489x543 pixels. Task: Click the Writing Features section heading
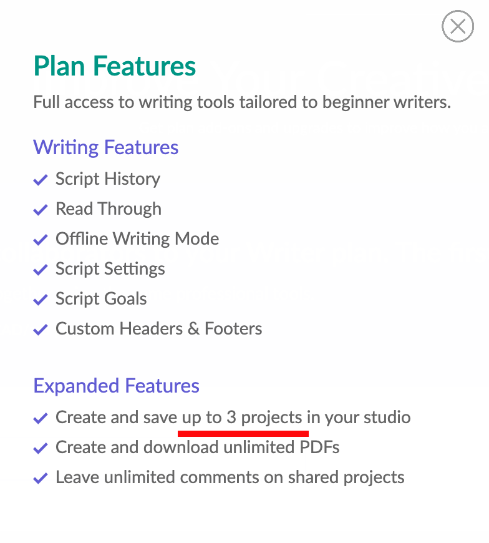click(x=105, y=148)
